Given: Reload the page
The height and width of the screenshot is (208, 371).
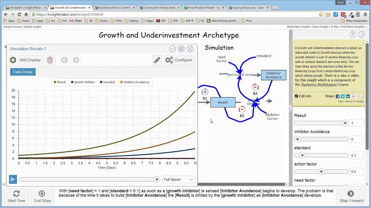Looking at the screenshot, I should (19, 14).
